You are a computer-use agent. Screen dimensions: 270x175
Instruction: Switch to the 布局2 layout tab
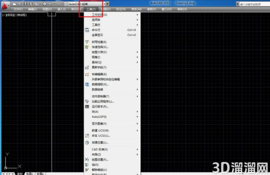(x=40, y=174)
